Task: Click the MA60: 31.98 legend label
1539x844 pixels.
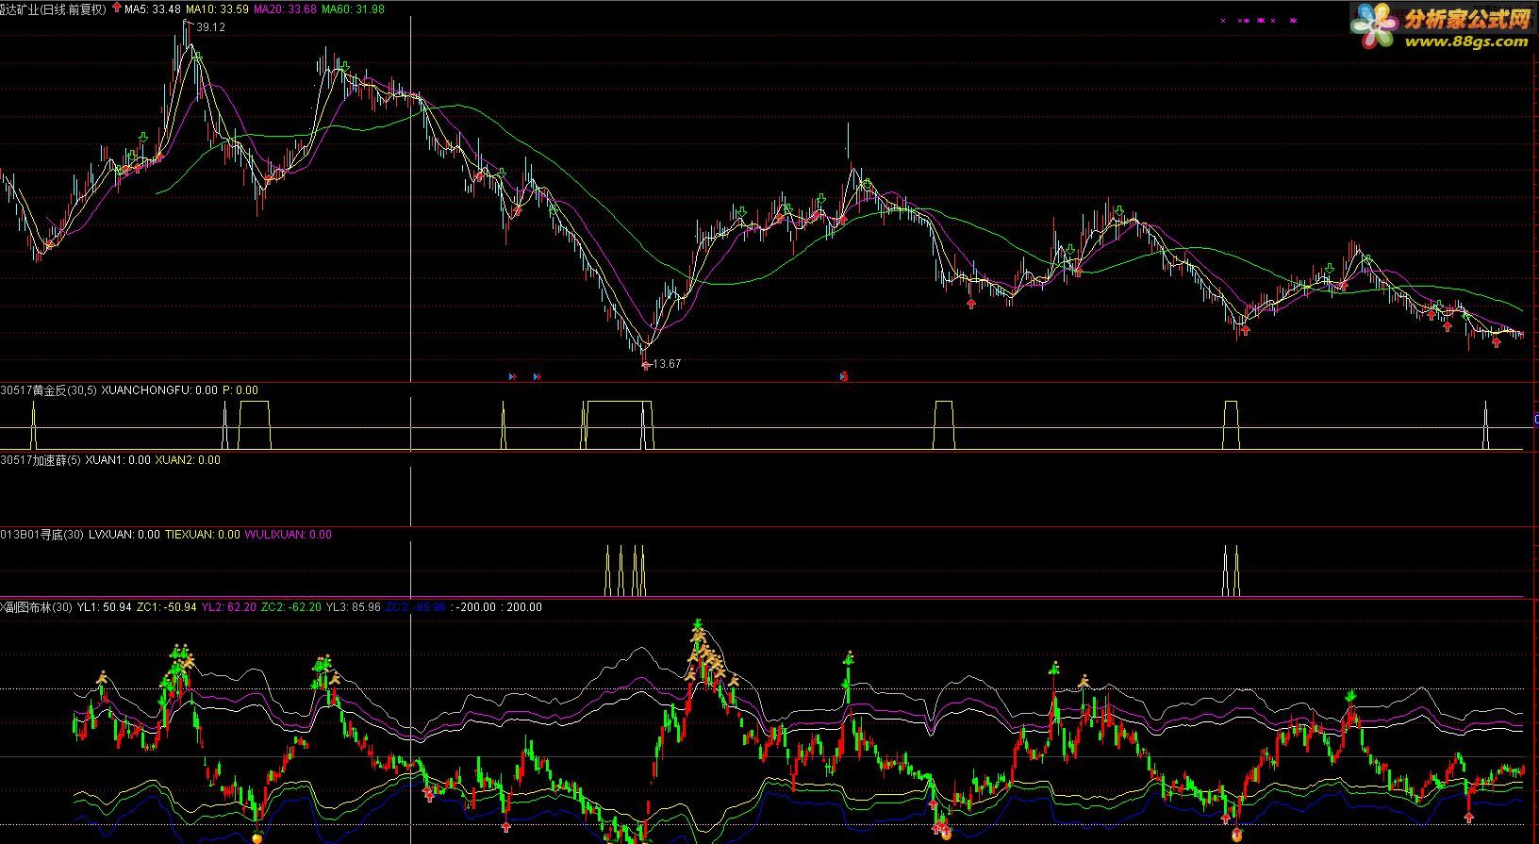Action: 354,9
